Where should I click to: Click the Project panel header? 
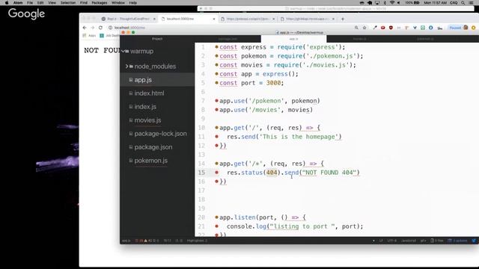pyautogui.click(x=157, y=39)
